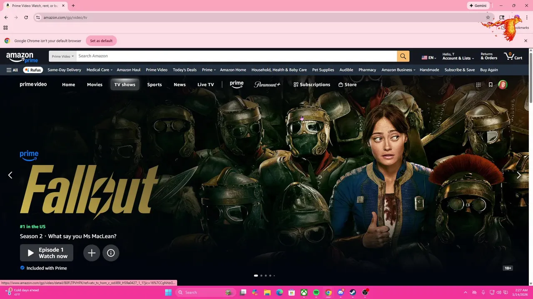The width and height of the screenshot is (533, 299).
Task: Go to Household, Health & Baby Care
Action: click(279, 70)
